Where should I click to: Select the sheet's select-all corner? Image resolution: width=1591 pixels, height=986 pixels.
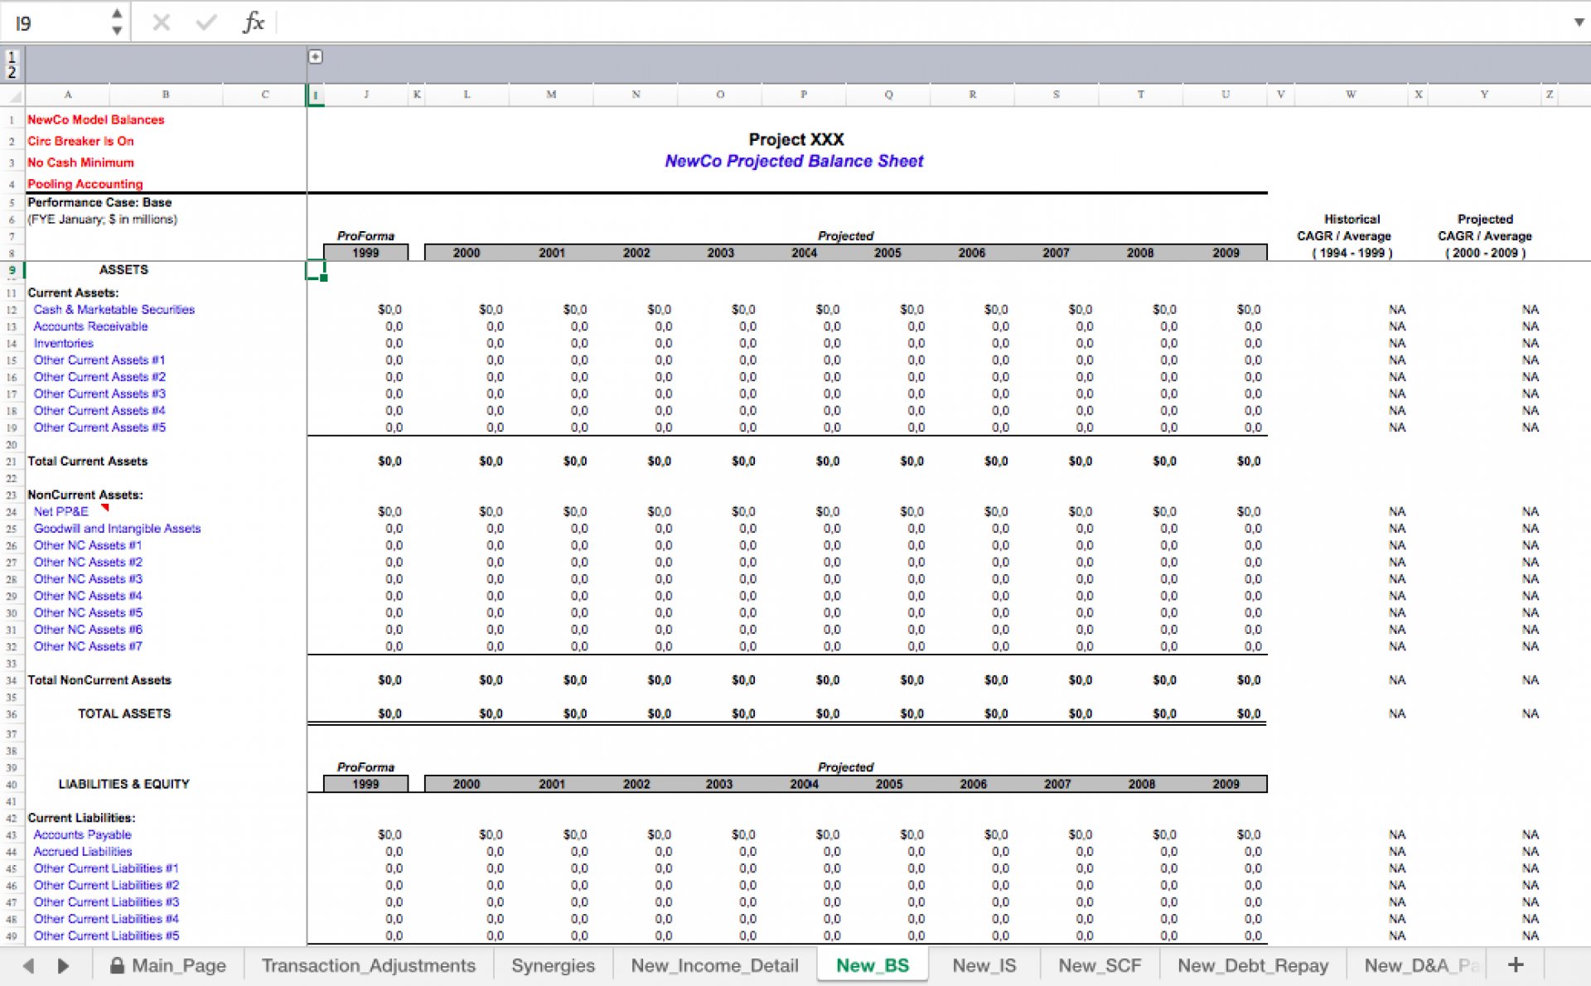coord(12,94)
